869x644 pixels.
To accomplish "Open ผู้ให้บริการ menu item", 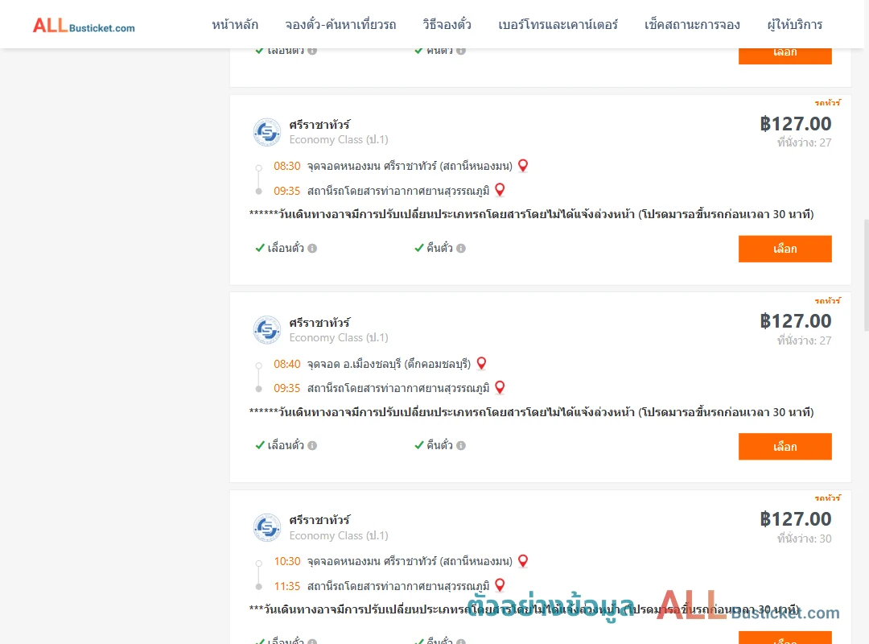I will [794, 25].
